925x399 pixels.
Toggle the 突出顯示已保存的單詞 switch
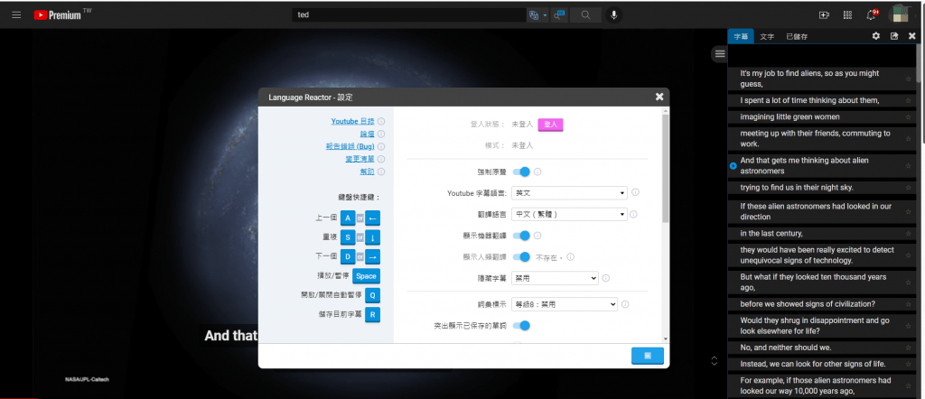(521, 325)
